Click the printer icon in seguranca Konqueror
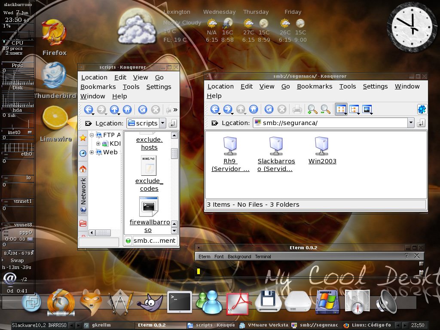 click(297, 109)
